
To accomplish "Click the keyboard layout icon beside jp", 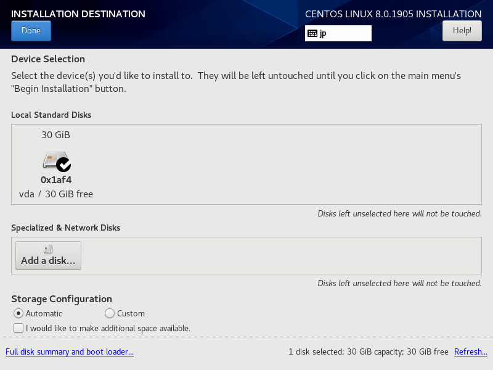I will [312, 33].
